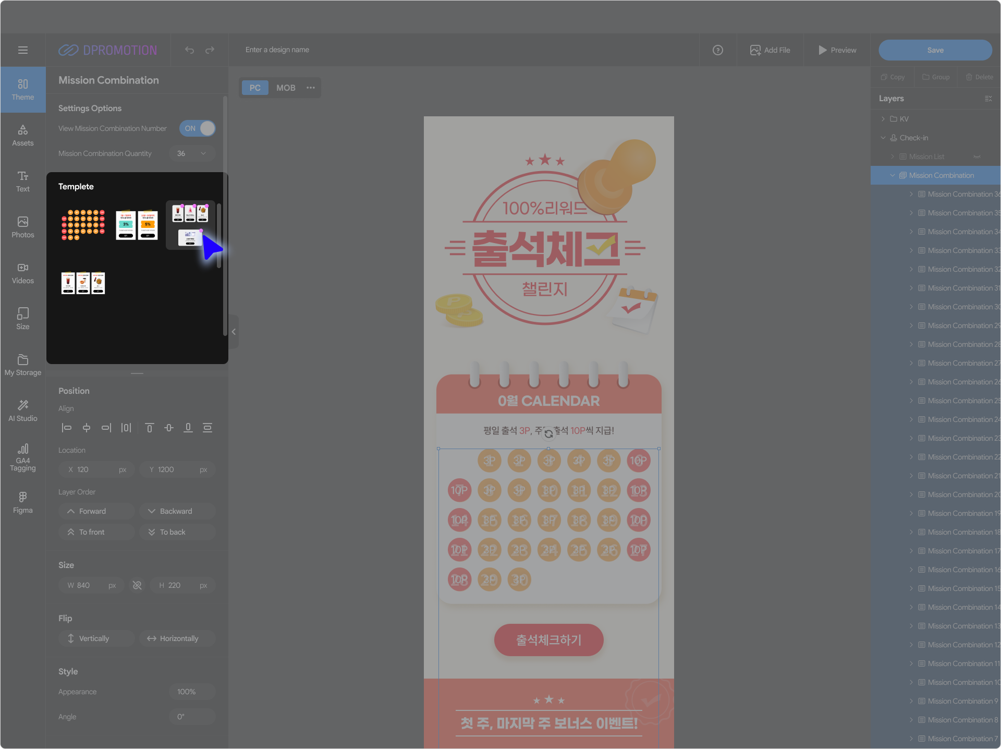
Task: Open the Figma sidebar section
Action: pos(23,503)
